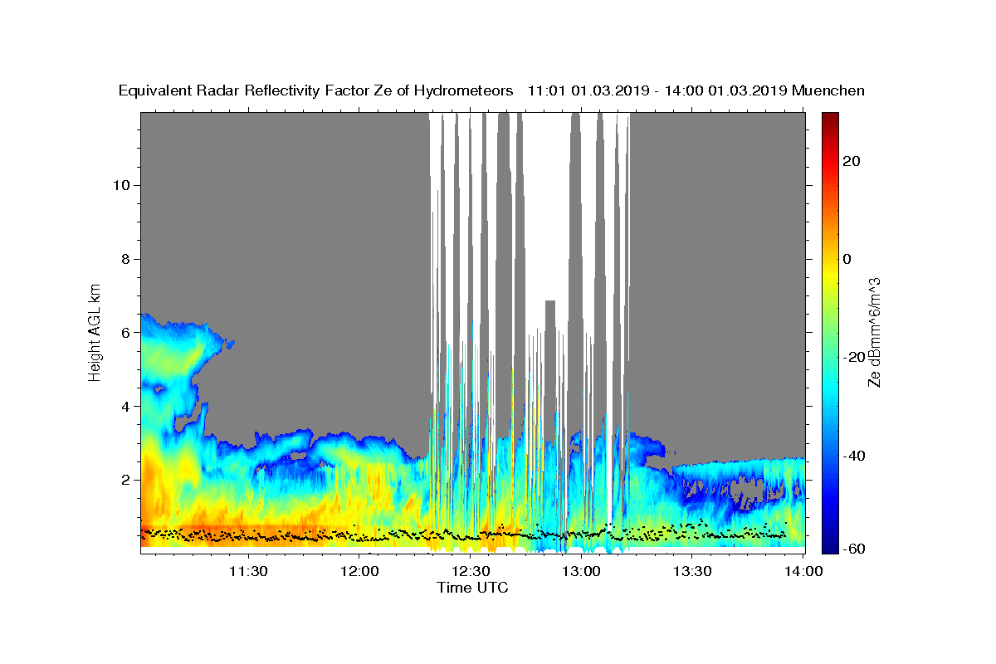The width and height of the screenshot is (996, 664).
Task: Click the colorbar label '20'
Action: pos(851,161)
